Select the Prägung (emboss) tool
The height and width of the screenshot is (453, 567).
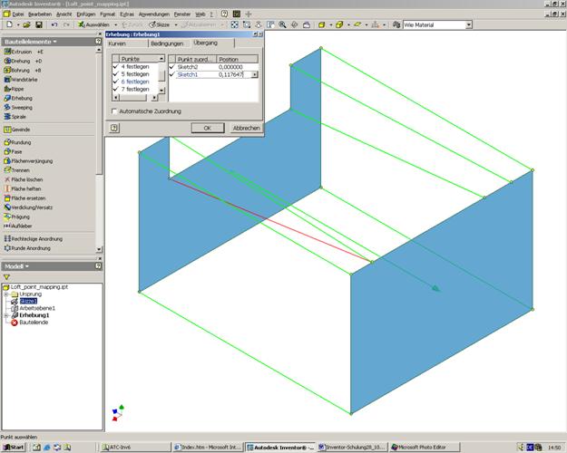[x=17, y=217]
